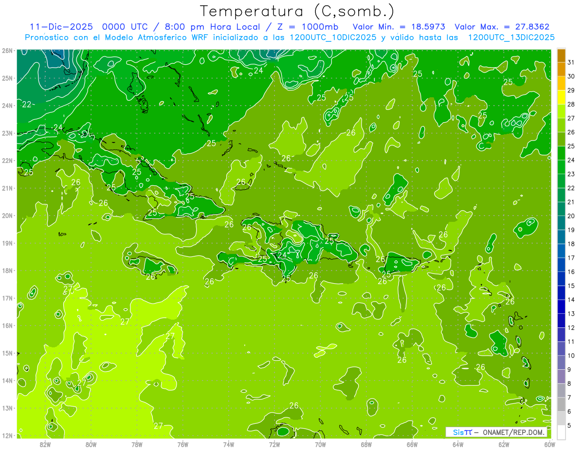Click the longitude axis label "66W"
The image size is (584, 451).
[x=412, y=444]
